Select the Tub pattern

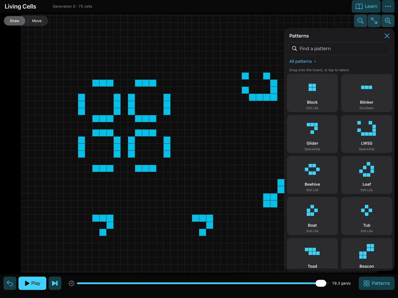point(367,216)
